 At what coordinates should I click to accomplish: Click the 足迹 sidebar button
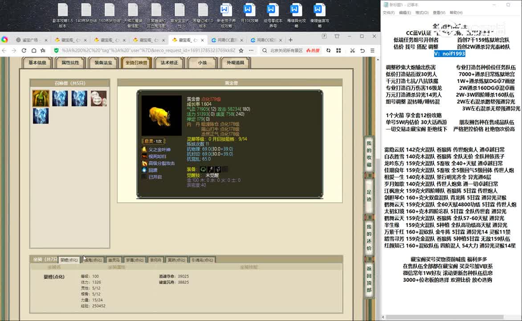[369, 196]
